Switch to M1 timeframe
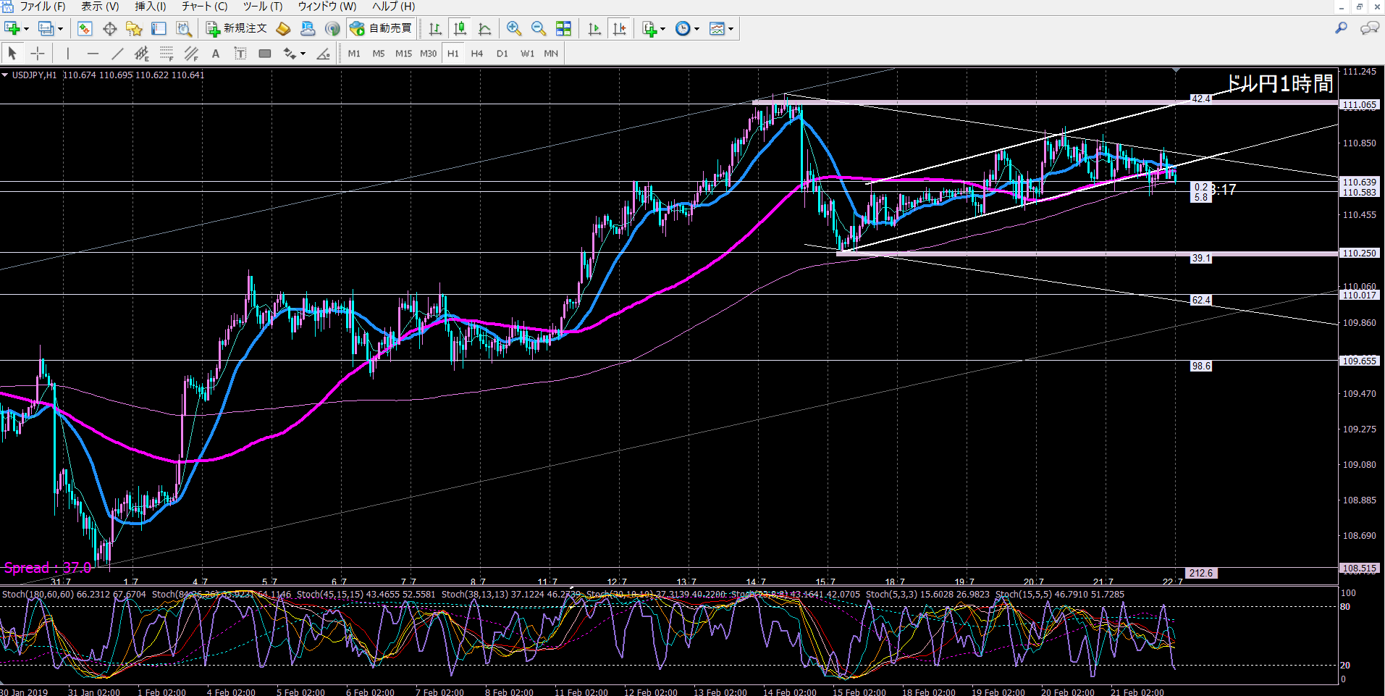 [x=354, y=53]
